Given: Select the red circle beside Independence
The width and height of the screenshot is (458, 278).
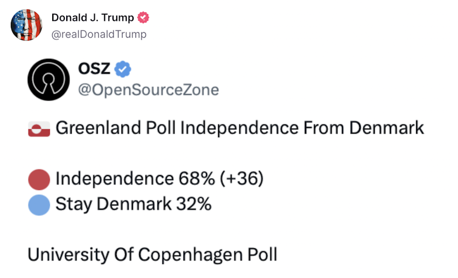Looking at the screenshot, I should tap(39, 180).
